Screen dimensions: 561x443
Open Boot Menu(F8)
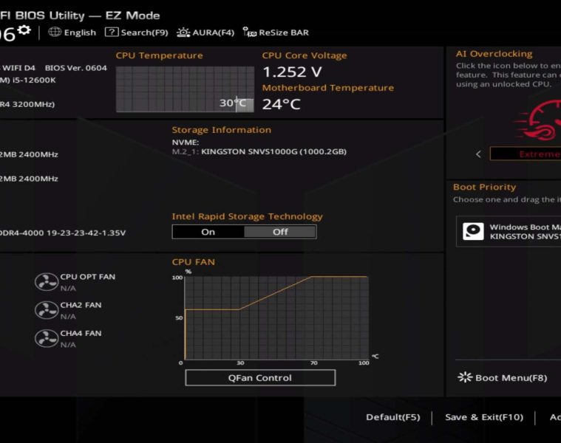503,377
